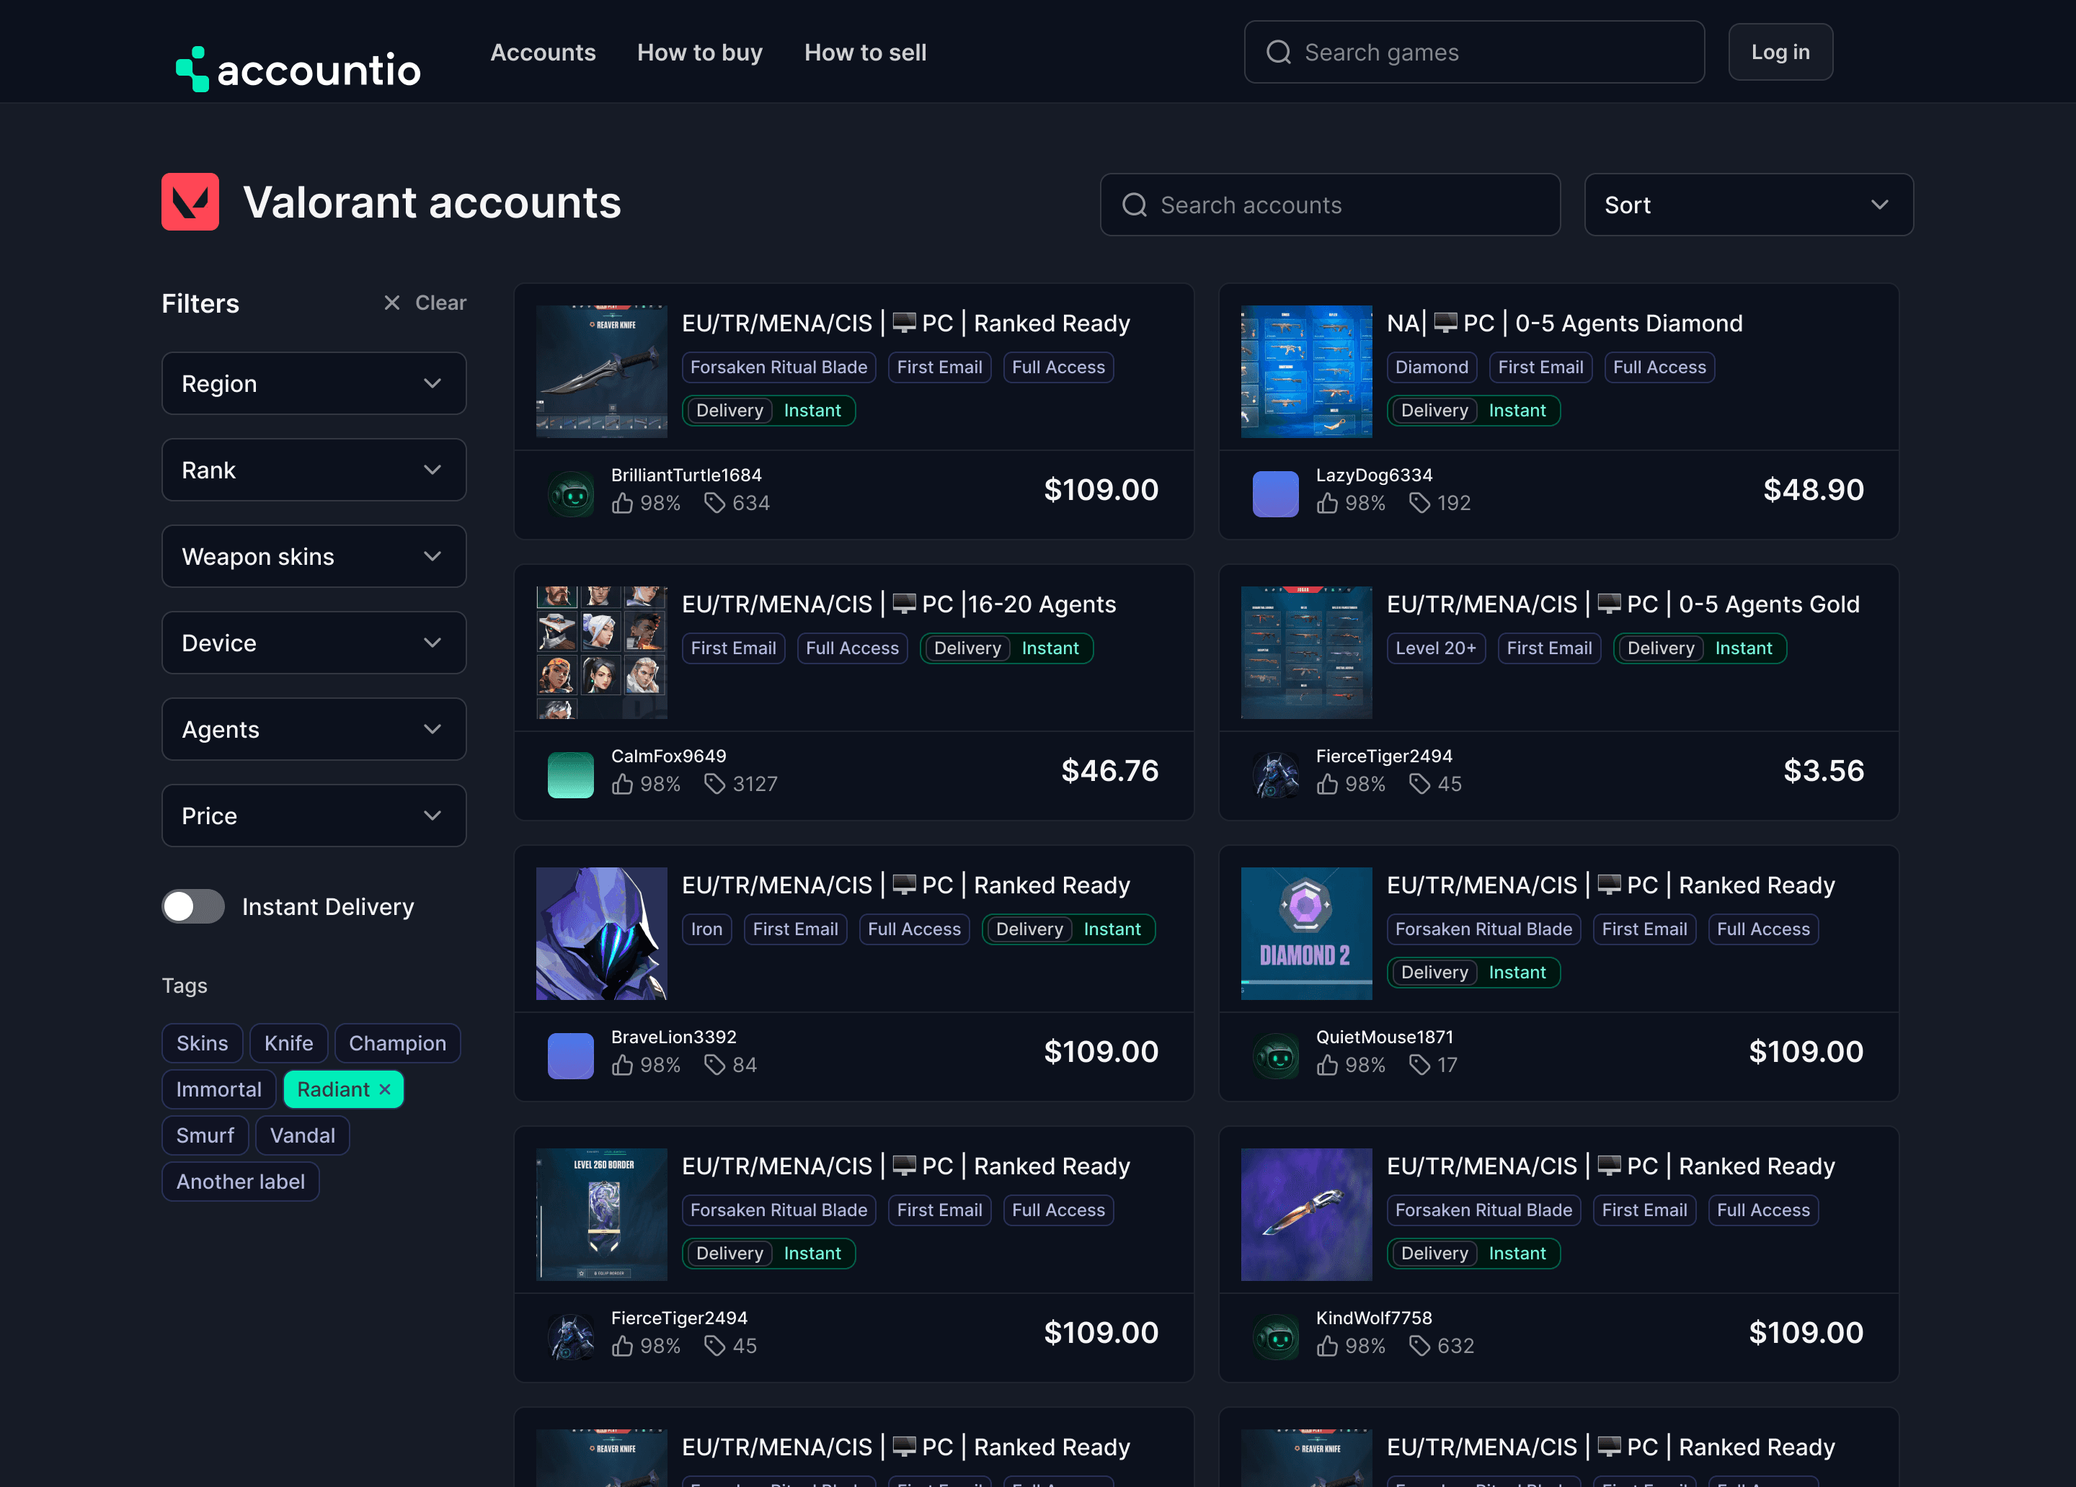Viewport: 2076px width, 1487px height.
Task: Click the $46.76 price
Action: coord(1109,770)
